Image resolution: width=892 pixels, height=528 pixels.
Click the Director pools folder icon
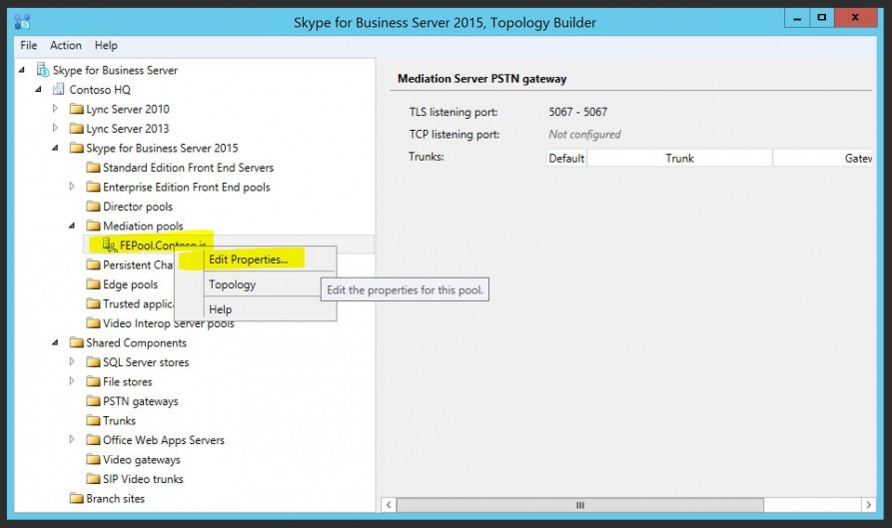[93, 207]
